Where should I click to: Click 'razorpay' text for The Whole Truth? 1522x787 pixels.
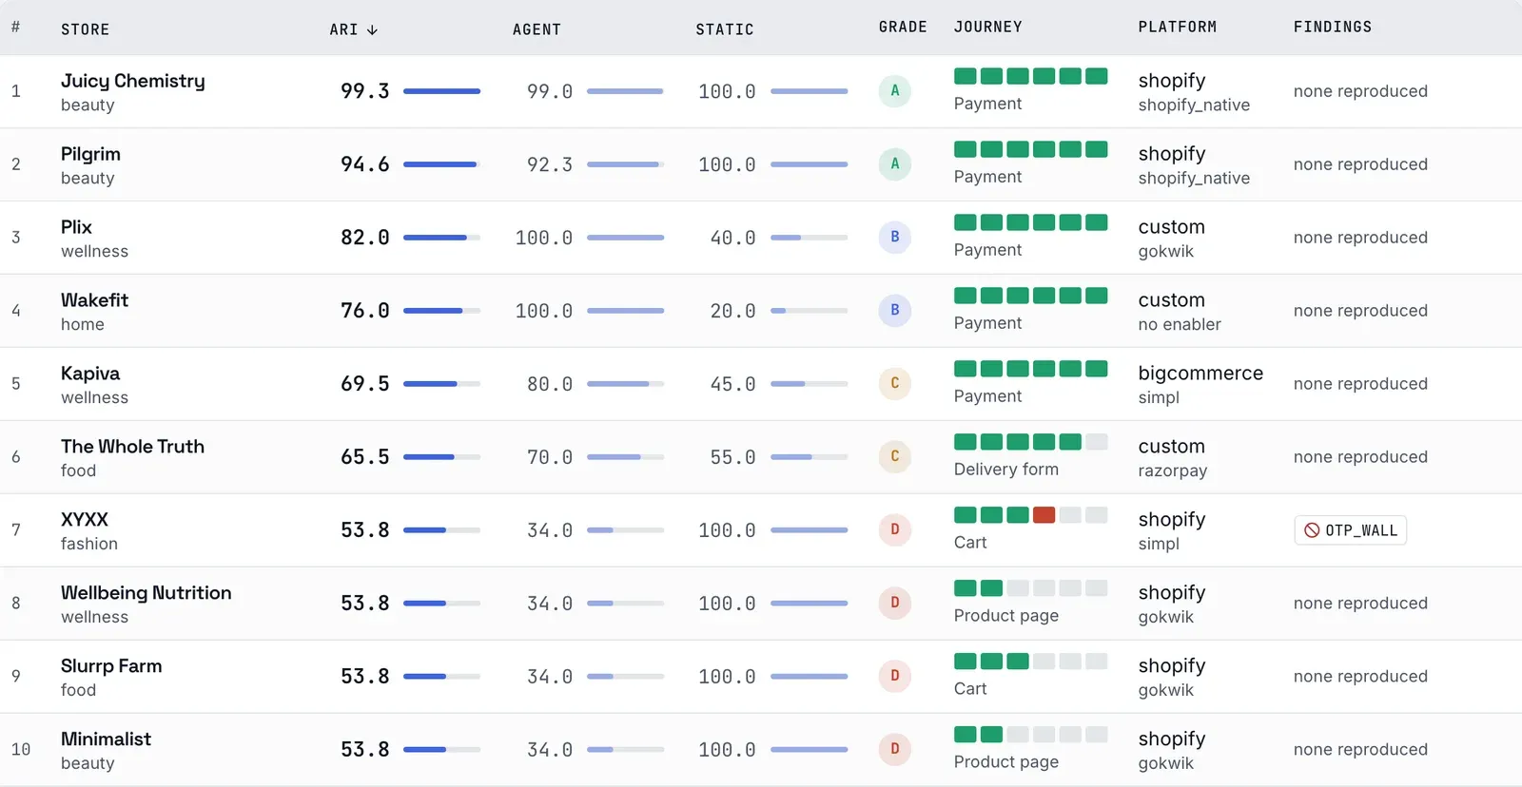coord(1173,471)
